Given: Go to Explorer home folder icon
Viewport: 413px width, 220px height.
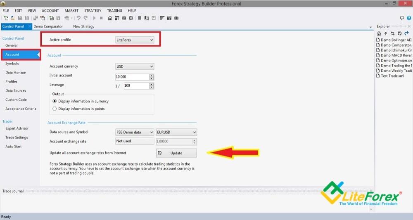Looking at the screenshot, I should [x=379, y=33].
